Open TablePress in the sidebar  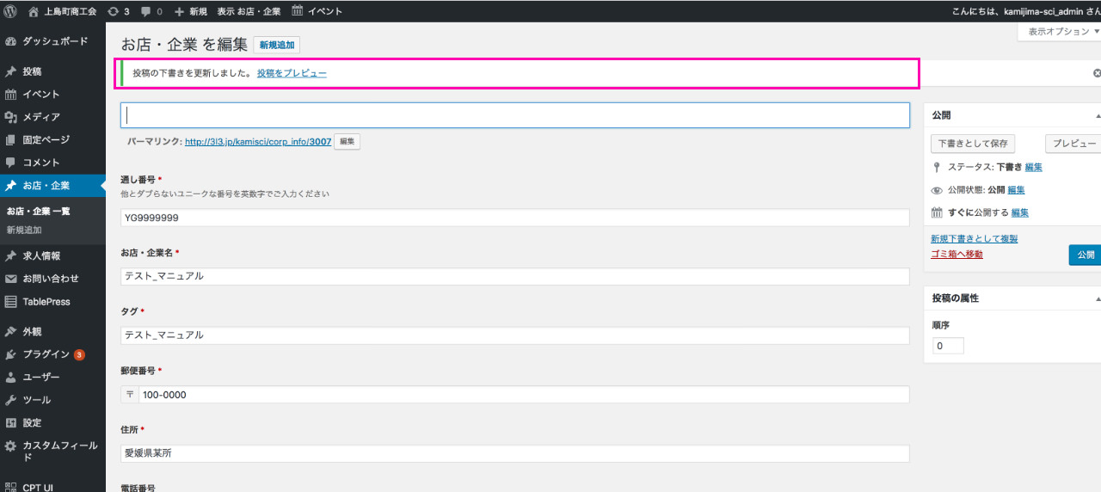46,302
